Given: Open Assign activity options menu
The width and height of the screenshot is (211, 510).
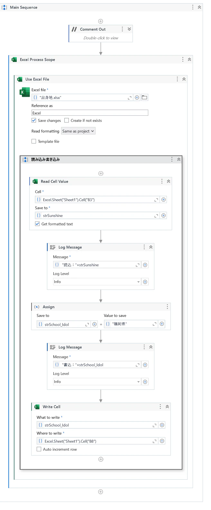Looking at the screenshot, I should click(x=167, y=307).
